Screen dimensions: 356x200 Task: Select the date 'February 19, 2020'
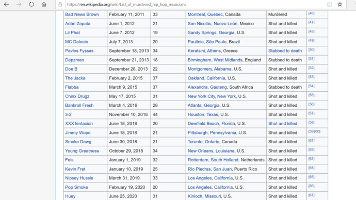pos(127,187)
